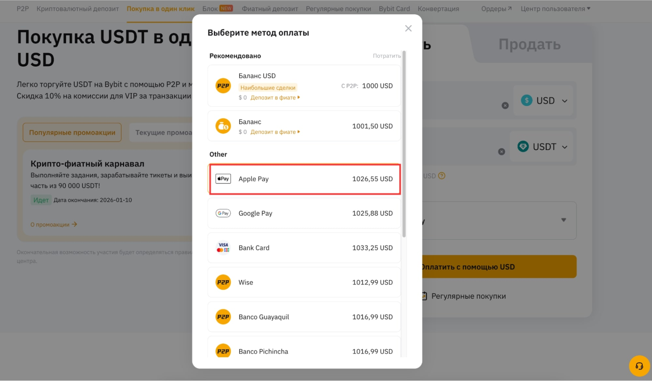Close the payment method dialog

click(x=408, y=29)
